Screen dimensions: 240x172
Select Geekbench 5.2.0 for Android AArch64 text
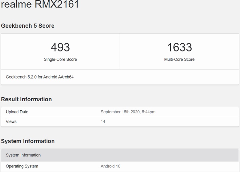[x=40, y=77]
